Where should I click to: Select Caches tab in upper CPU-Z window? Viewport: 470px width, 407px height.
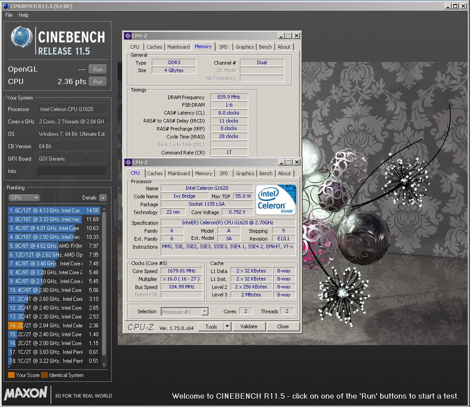point(154,47)
